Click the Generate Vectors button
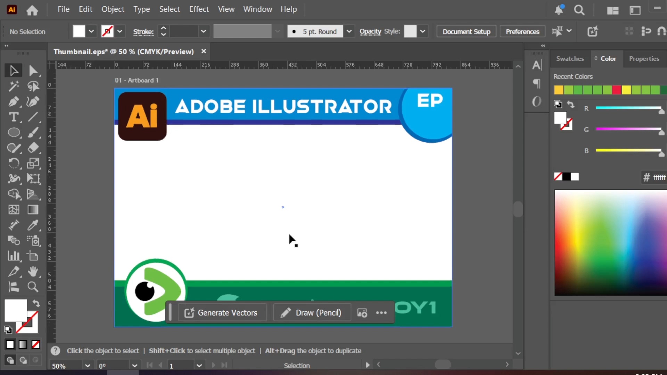 pyautogui.click(x=222, y=312)
